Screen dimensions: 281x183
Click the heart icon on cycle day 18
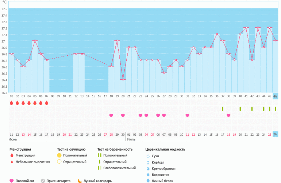(111, 115)
